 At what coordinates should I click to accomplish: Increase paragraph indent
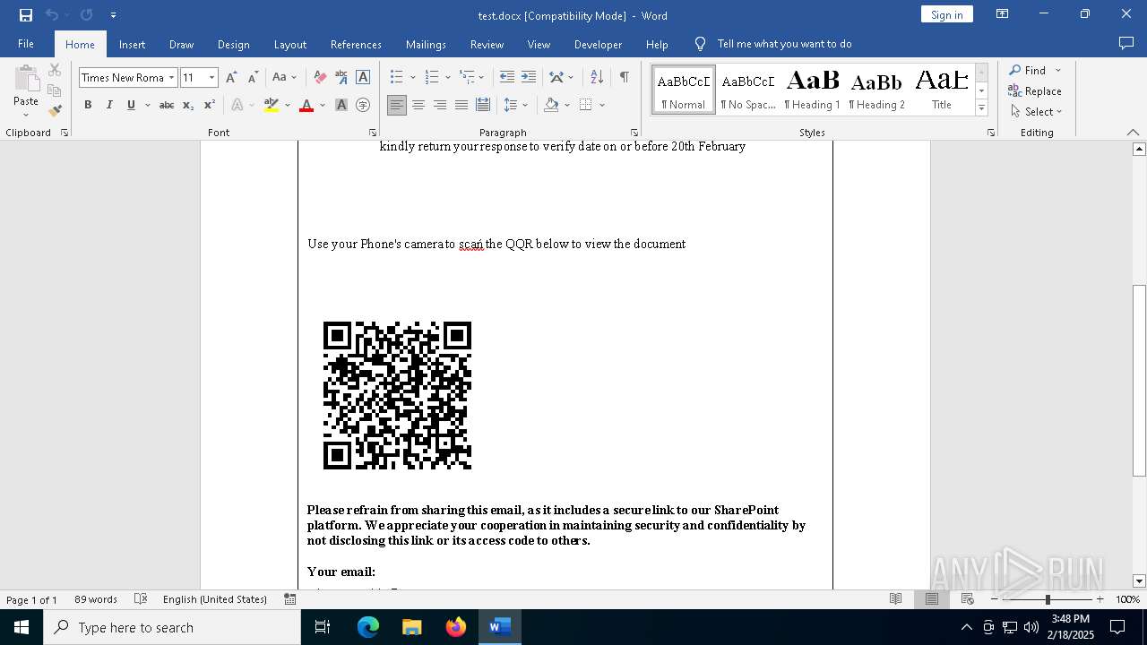[529, 78]
